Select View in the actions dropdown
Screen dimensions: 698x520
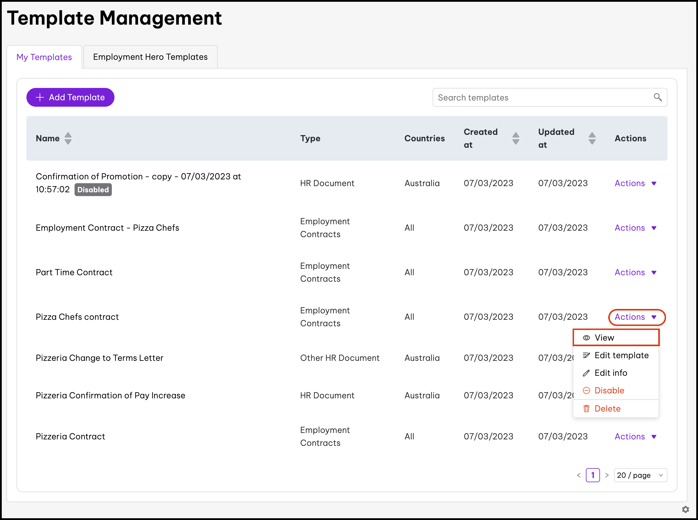pos(604,338)
